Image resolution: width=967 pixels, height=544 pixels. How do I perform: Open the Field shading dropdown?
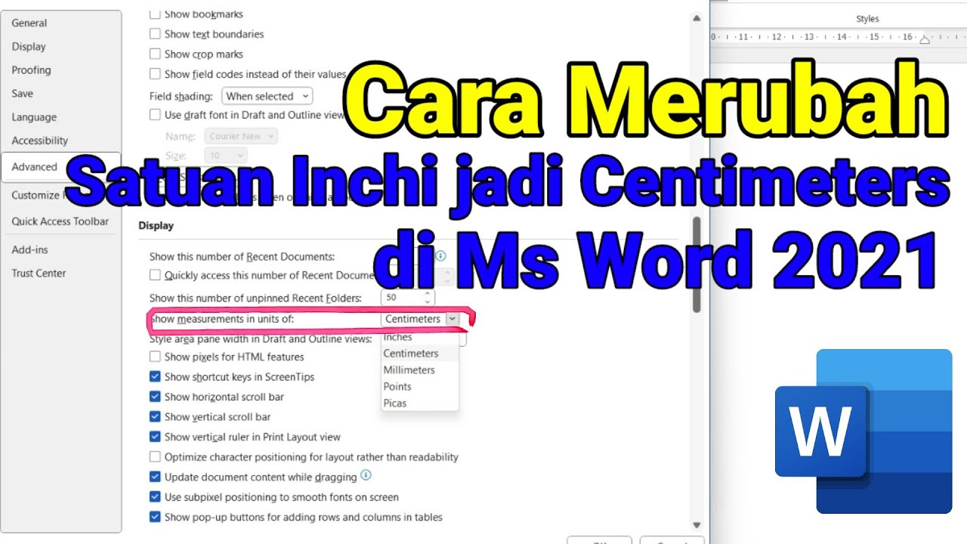(267, 96)
